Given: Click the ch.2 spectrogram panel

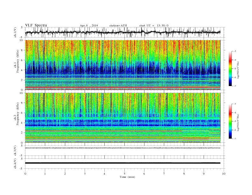Looking at the screenshot, I should pyautogui.click(x=123, y=118).
